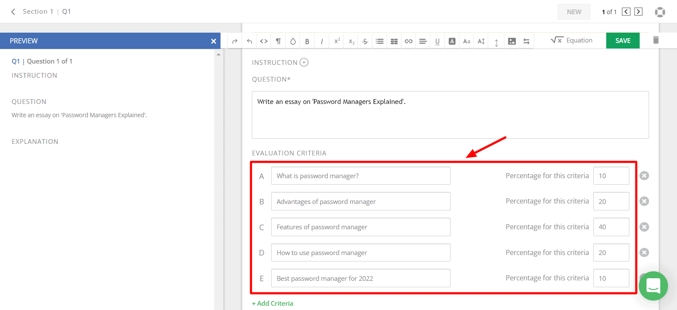Click the '+ Add Criteria' link
The image size is (677, 310).
coord(272,303)
